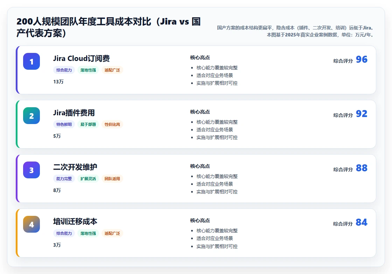
Task: Click the score 84
Action: coord(362,222)
